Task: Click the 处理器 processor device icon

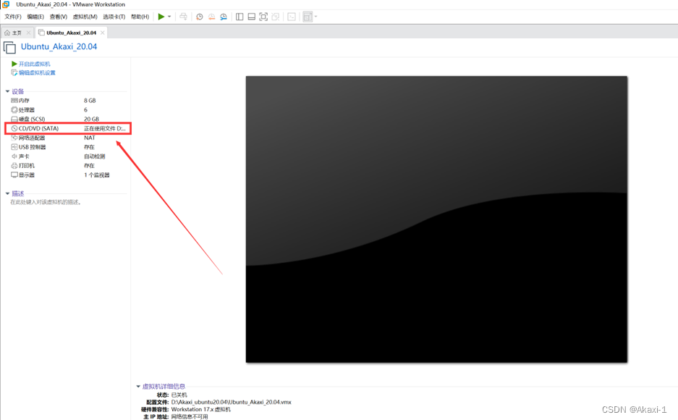Action: (x=14, y=110)
